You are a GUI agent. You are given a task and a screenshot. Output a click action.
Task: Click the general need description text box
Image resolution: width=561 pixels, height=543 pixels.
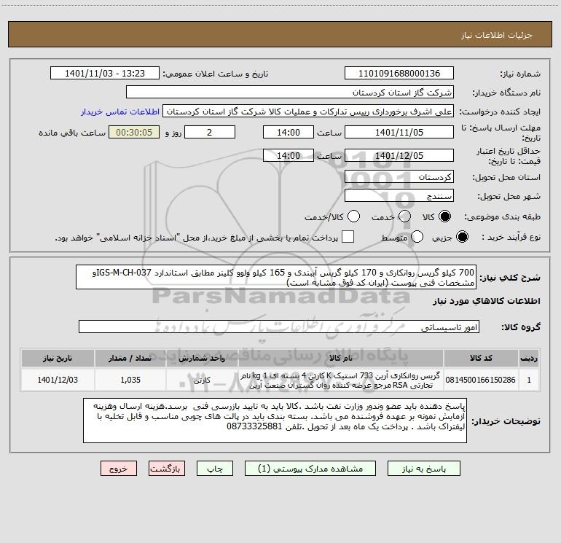tap(276, 277)
